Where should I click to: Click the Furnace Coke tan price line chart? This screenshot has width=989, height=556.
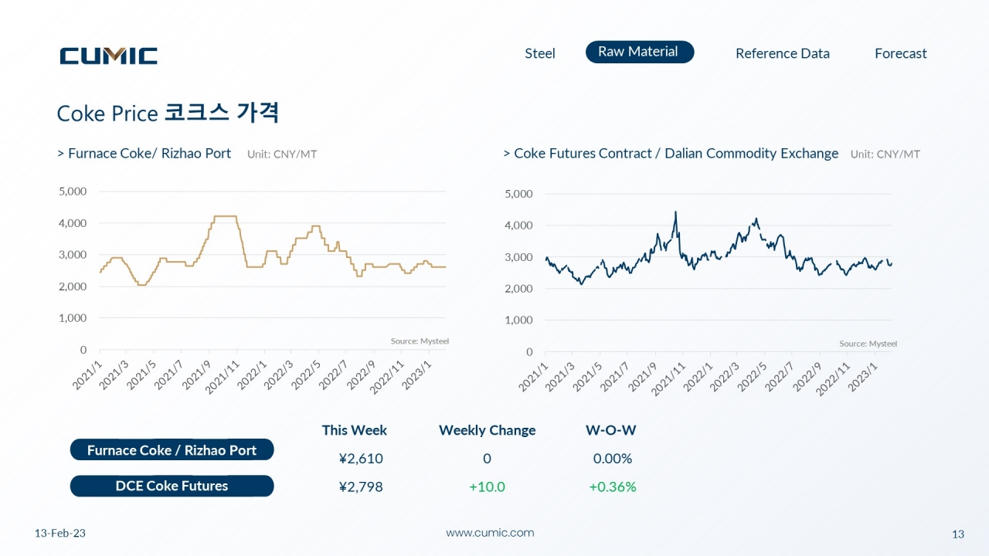tap(273, 251)
